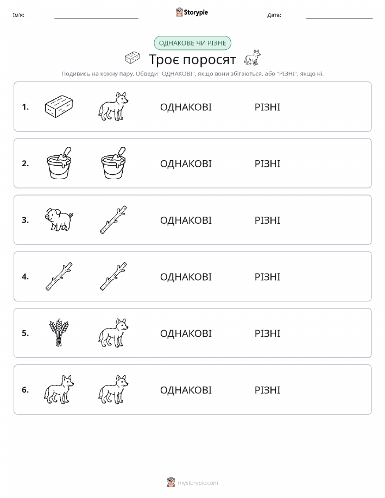
Task: Select РІЗНІ for row 3
Action: (268, 220)
